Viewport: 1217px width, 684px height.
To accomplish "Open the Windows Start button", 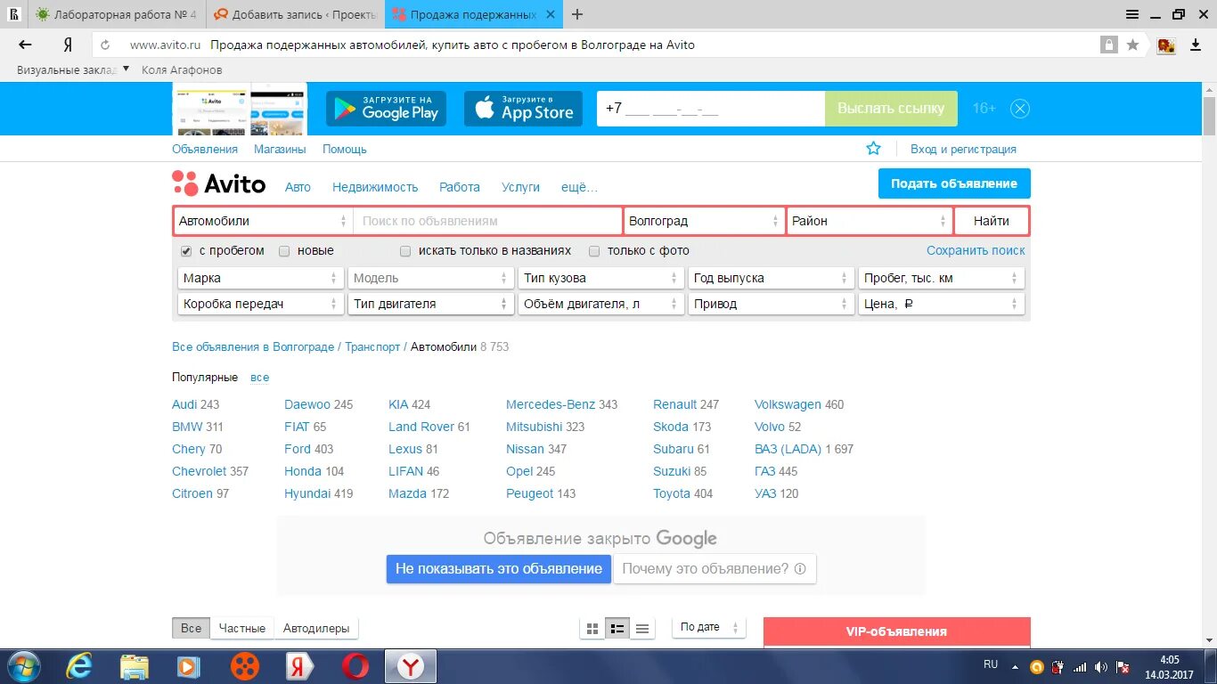I will tap(23, 666).
